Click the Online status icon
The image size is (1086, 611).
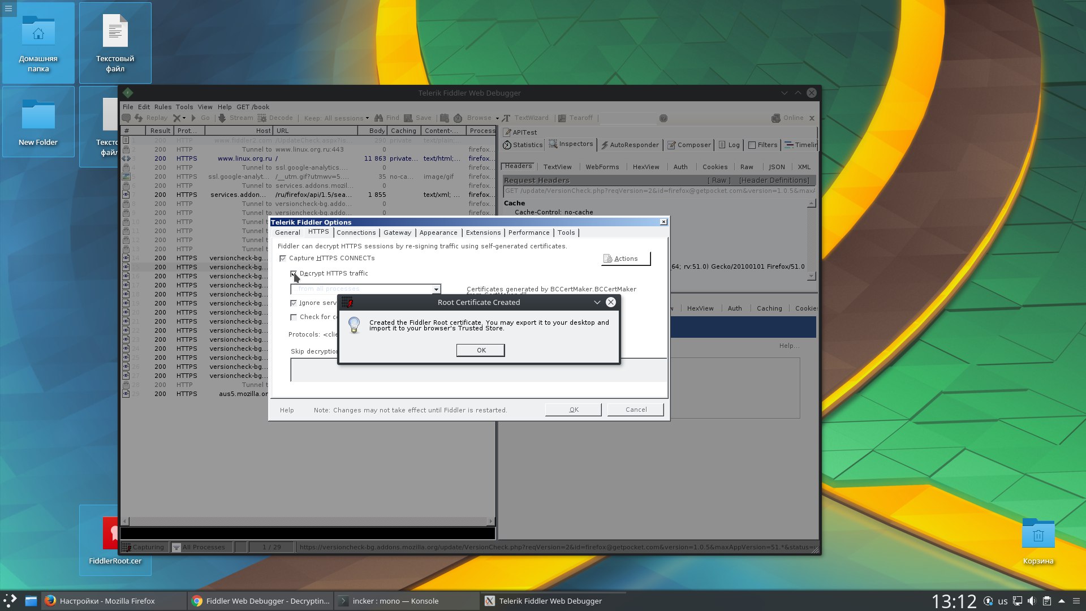776,118
